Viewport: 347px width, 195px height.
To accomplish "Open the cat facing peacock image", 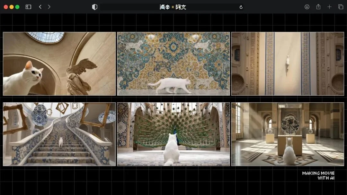I will tap(173, 134).
